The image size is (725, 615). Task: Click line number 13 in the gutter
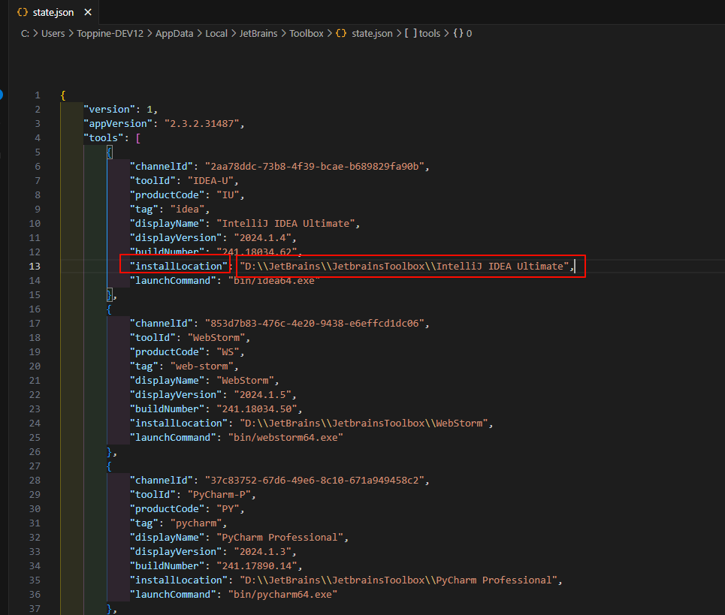point(35,266)
